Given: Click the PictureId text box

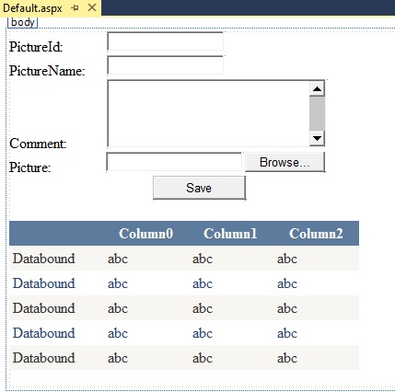Looking at the screenshot, I should click(x=166, y=41).
